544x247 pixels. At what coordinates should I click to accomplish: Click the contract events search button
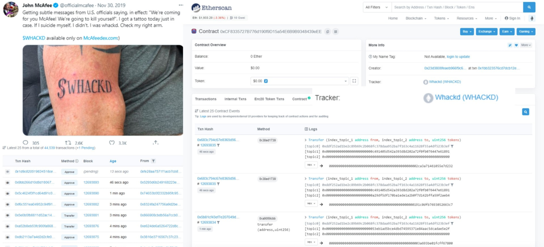pos(526,112)
